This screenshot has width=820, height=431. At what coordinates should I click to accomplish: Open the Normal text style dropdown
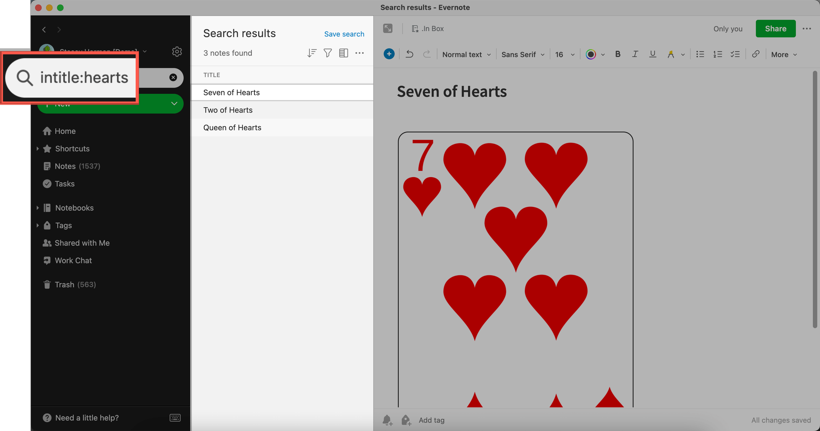[466, 54]
